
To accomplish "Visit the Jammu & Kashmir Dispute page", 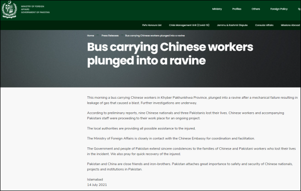I will pos(232,25).
